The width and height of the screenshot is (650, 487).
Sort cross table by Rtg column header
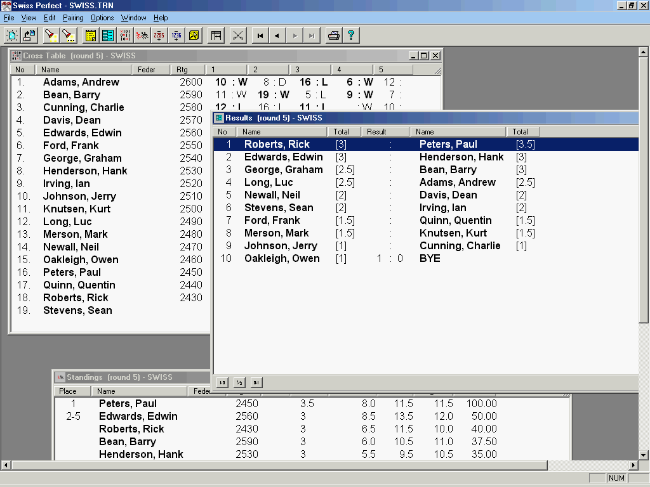(x=188, y=70)
